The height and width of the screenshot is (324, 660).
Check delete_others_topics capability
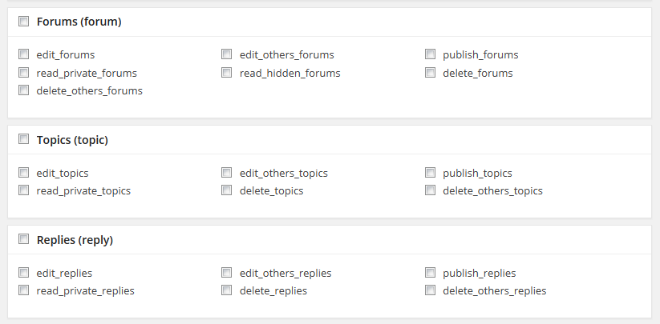430,190
